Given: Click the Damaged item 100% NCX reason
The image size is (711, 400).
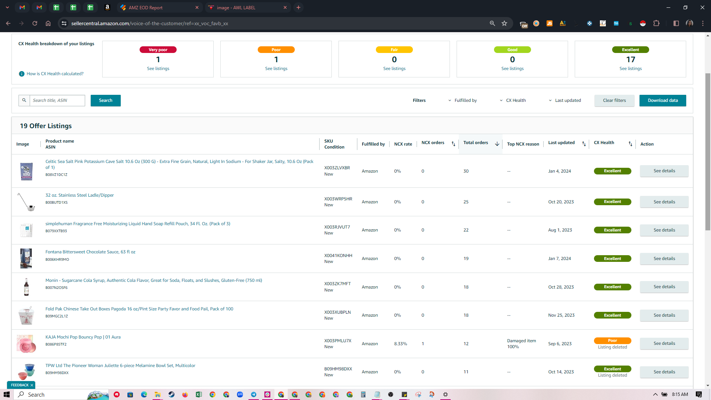Looking at the screenshot, I should click(x=521, y=344).
